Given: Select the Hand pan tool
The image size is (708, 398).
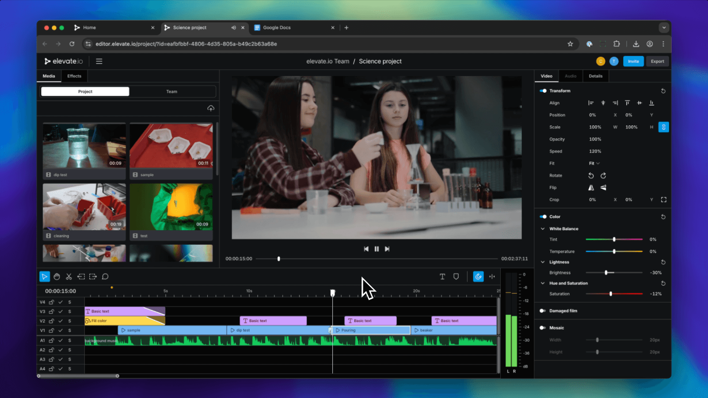Looking at the screenshot, I should point(57,277).
